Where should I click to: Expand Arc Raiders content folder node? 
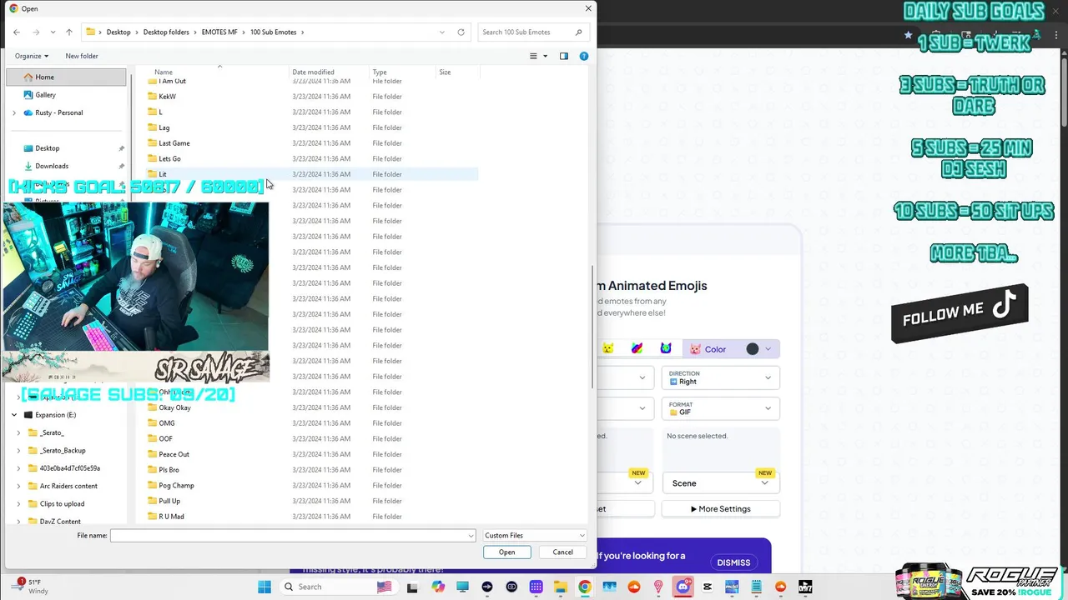coord(19,486)
